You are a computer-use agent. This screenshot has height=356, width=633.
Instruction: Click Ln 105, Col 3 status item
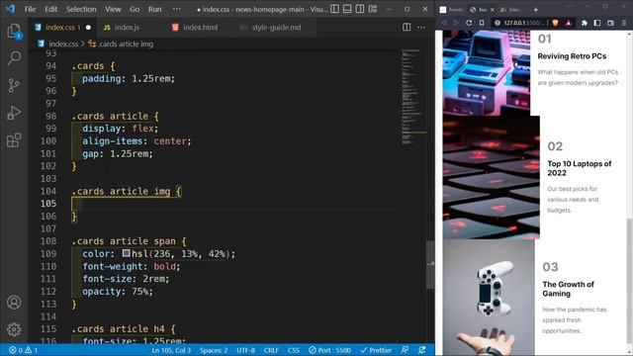pyautogui.click(x=171, y=350)
